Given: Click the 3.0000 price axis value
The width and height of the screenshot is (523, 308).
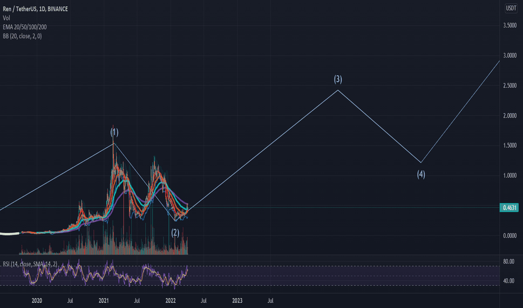Looking at the screenshot, I should pyautogui.click(x=510, y=55).
